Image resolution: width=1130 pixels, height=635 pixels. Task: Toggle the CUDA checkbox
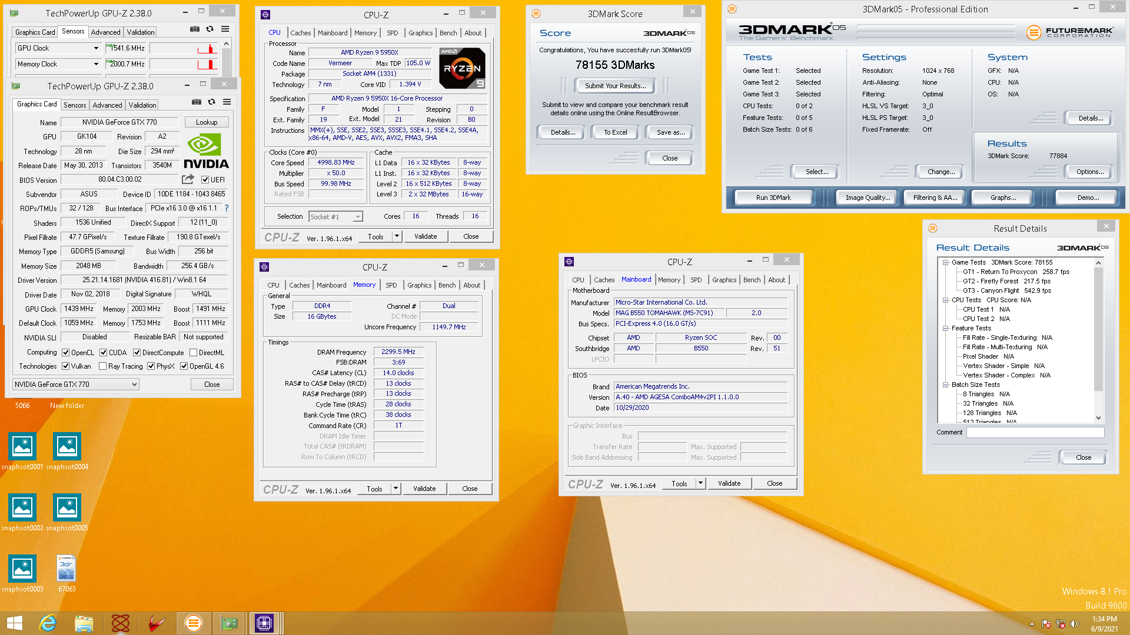pyautogui.click(x=103, y=353)
